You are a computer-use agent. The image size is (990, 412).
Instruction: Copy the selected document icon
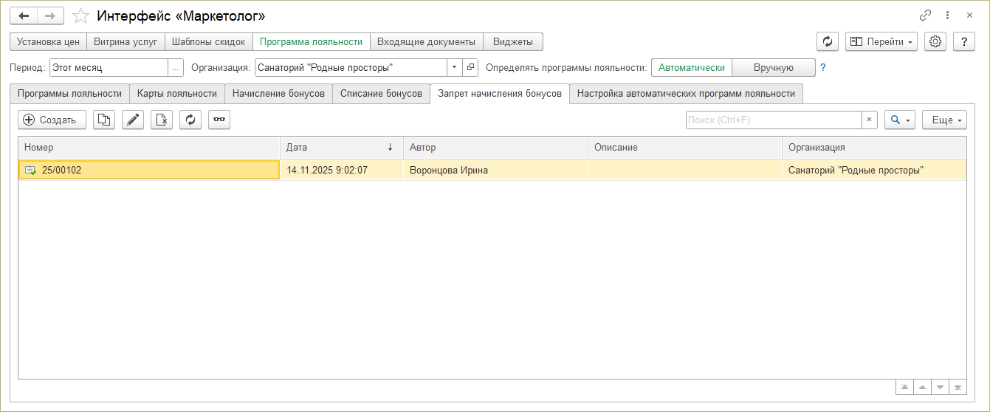pos(104,120)
